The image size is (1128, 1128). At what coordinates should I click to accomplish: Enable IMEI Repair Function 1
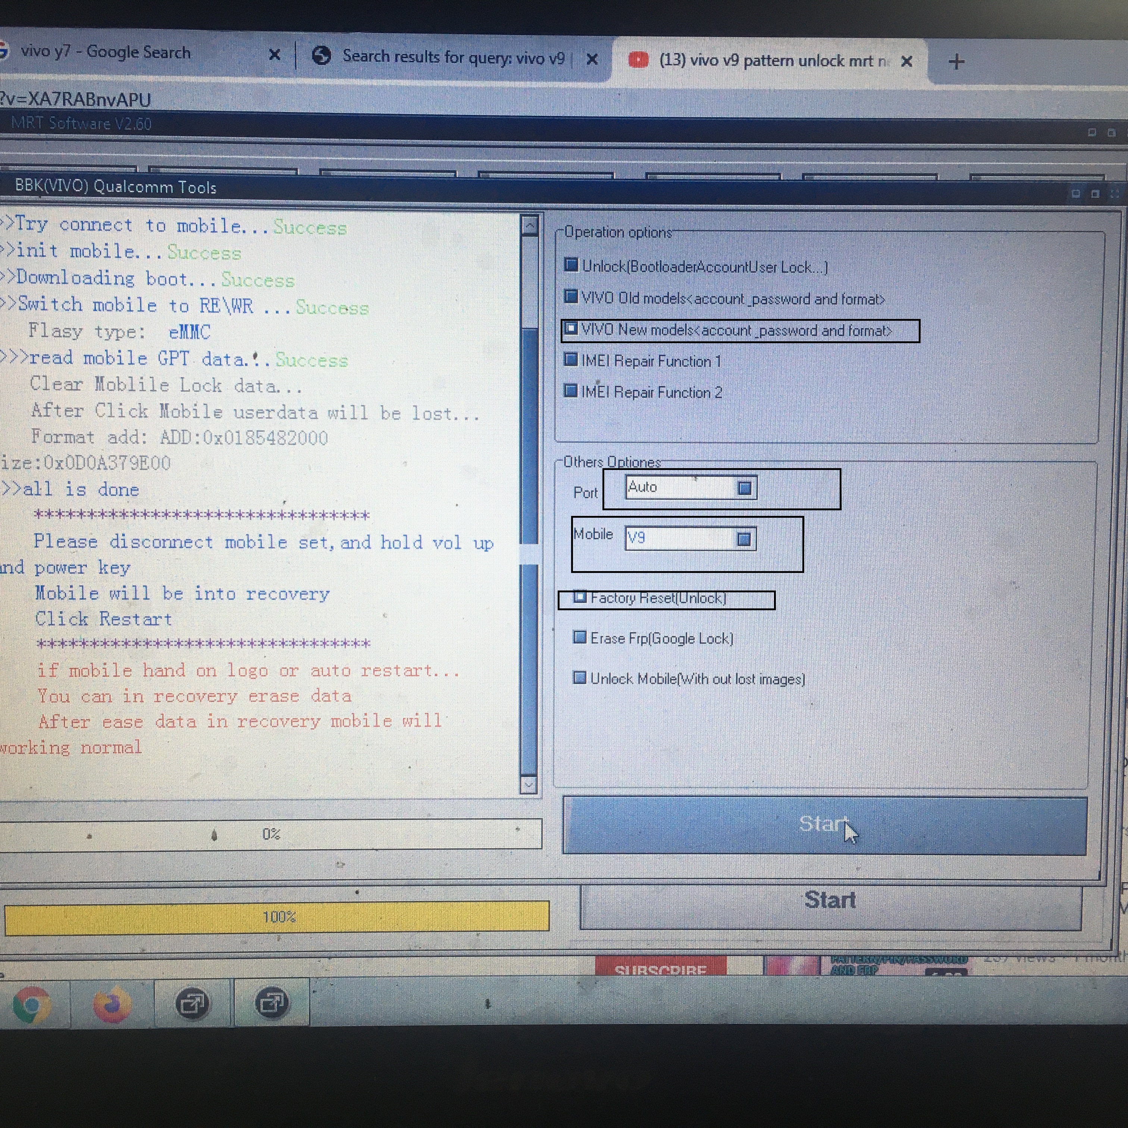571,360
